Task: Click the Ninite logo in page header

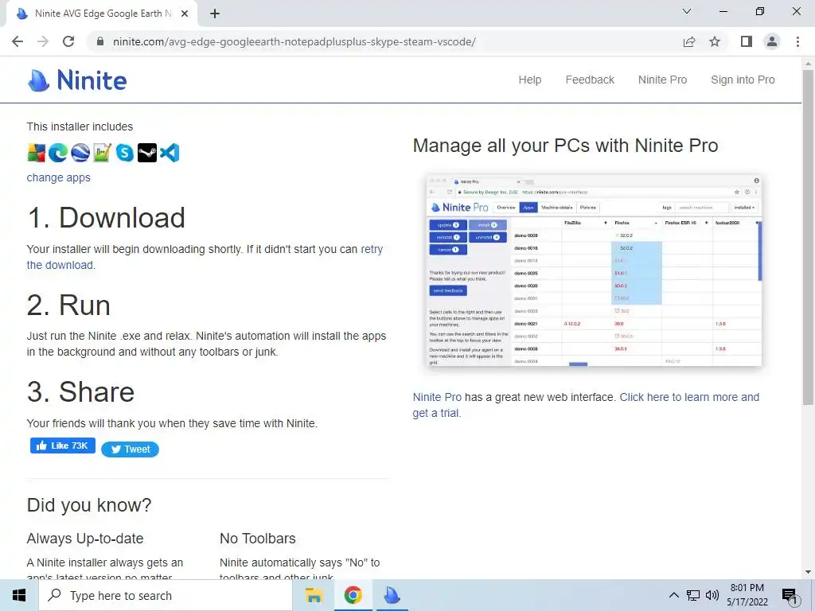Action: [77, 80]
